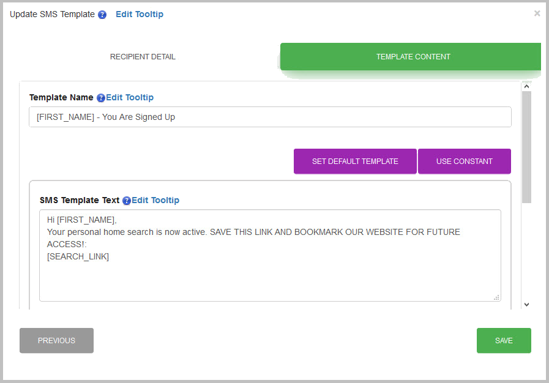Click the vertical scrollbar thumb
549x383 pixels.
point(526,147)
